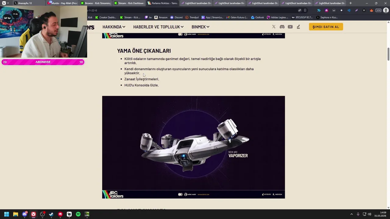
Task: Click the YAMA ÖNE ÇIKANLARI heading
Action: (x=144, y=51)
